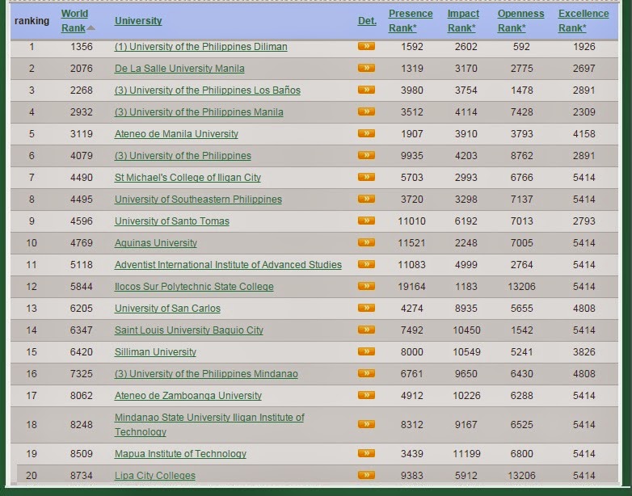632x496 pixels.
Task: Open University of San Carlos link
Action: (167, 309)
